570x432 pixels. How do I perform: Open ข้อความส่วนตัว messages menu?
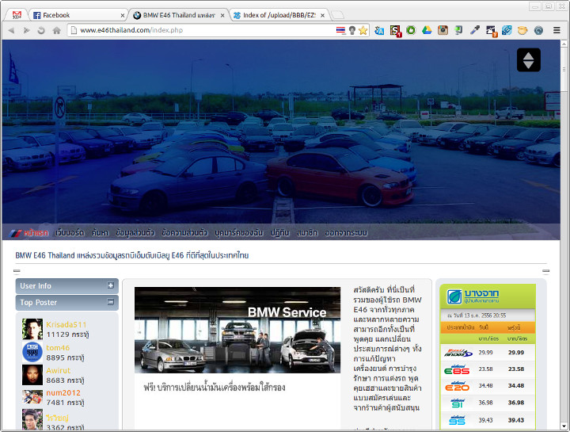[184, 233]
